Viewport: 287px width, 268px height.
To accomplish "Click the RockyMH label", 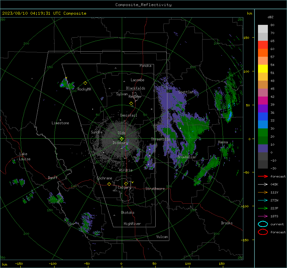I will pos(84,89).
